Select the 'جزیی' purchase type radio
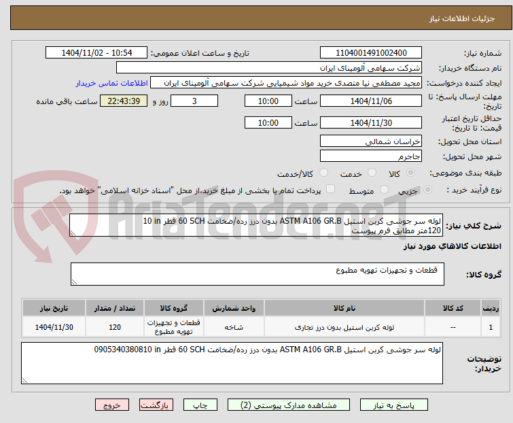513x423 pixels. pos(427,190)
